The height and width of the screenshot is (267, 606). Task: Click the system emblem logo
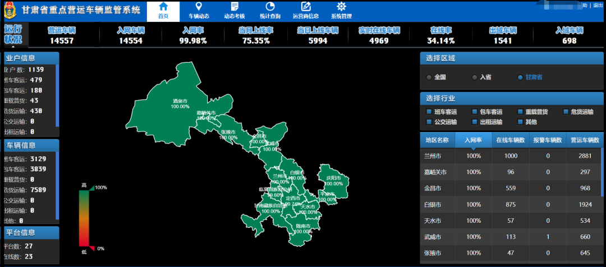coord(10,10)
